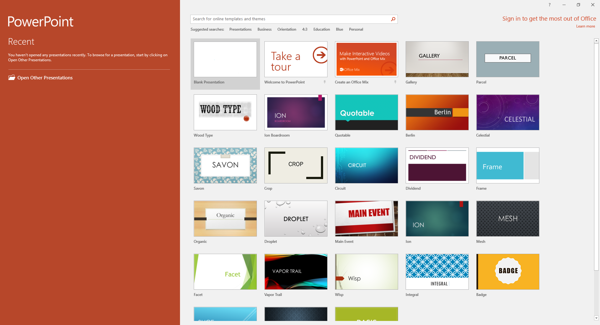
Task: Select the Droplet theme thumbnail
Action: click(296, 219)
